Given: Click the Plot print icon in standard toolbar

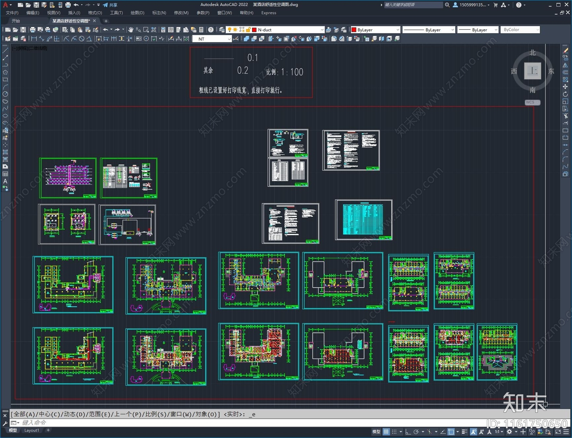Looking at the screenshot, I should [x=33, y=30].
